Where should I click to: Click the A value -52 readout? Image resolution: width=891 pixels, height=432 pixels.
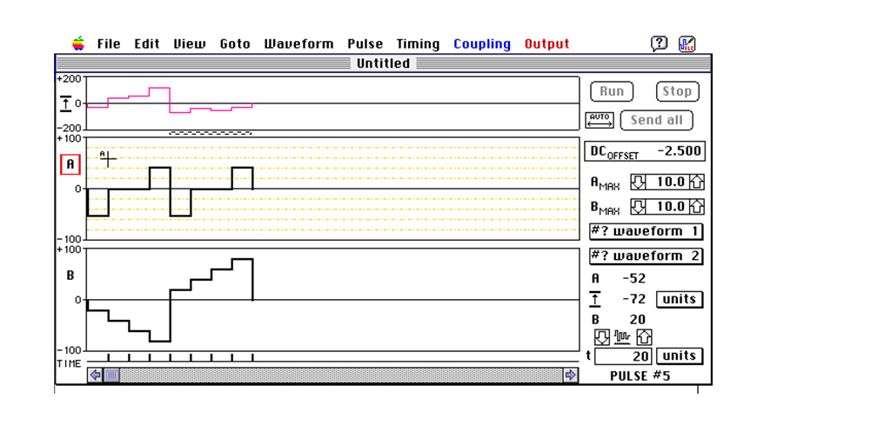pyautogui.click(x=633, y=279)
